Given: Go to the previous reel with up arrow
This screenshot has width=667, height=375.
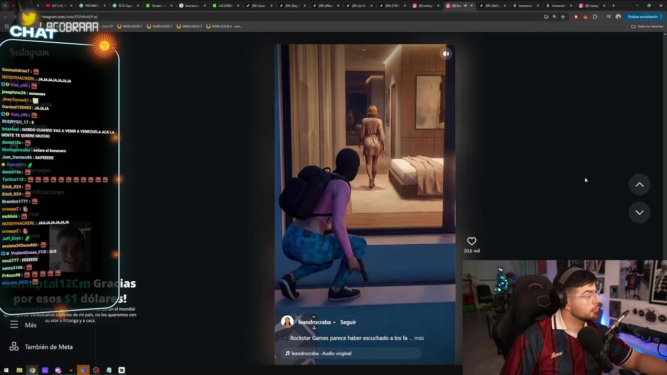Looking at the screenshot, I should tap(639, 185).
